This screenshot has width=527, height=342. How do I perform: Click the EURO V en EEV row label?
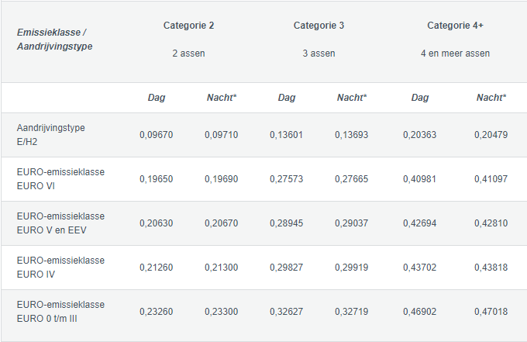point(60,223)
